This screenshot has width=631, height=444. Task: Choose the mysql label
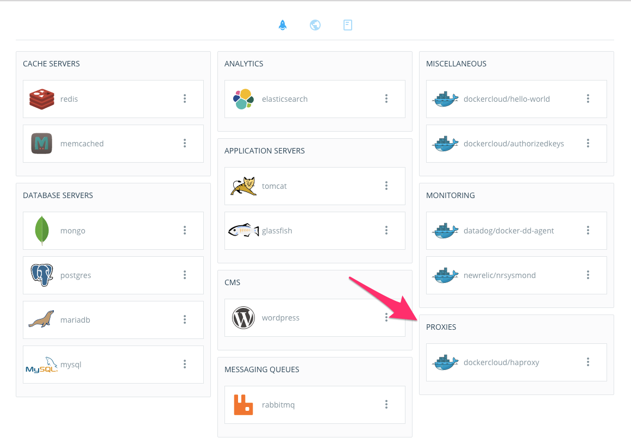[x=71, y=365]
